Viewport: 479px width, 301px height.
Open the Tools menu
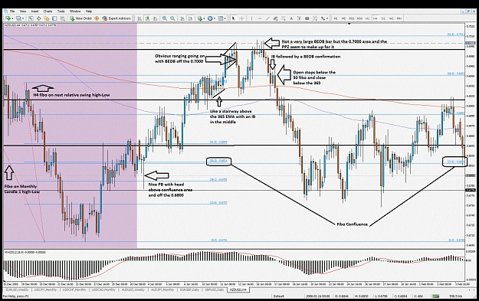pos(61,11)
